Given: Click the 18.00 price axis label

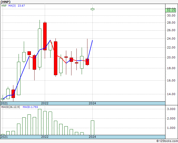Looking at the screenshot, I should 171,68.
